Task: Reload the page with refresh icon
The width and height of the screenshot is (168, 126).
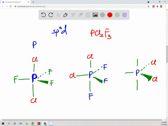Action: coord(10,6)
